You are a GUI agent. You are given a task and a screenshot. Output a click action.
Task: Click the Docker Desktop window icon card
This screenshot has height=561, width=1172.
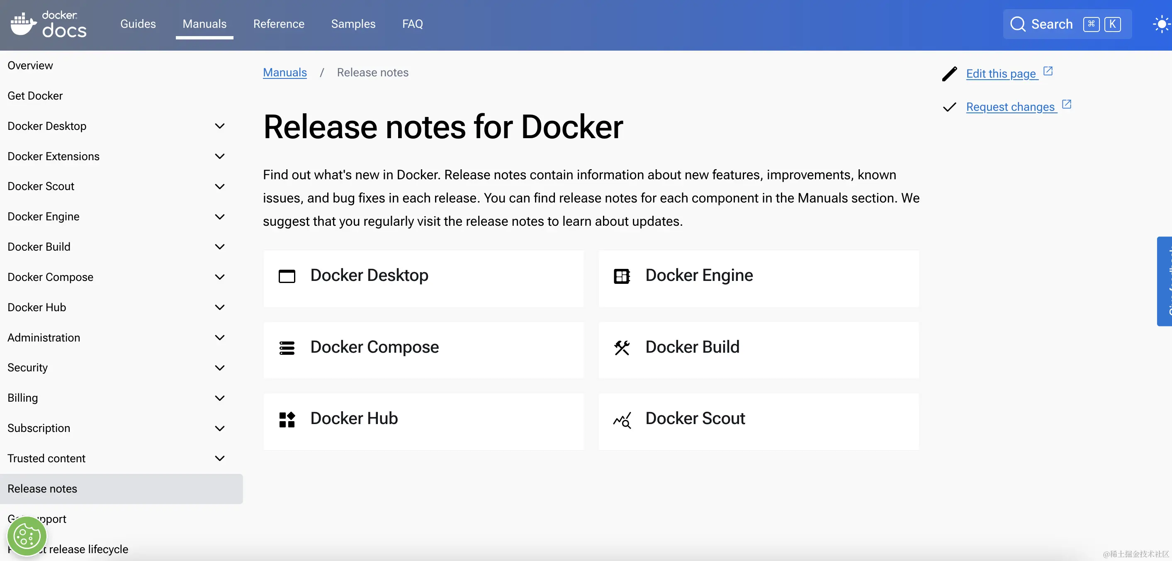pos(287,276)
